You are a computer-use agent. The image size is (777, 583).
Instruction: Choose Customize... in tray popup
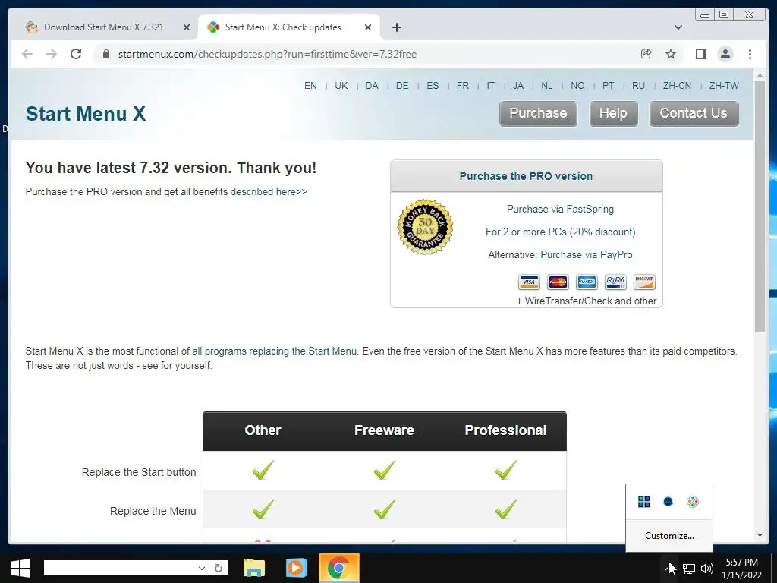pyautogui.click(x=669, y=536)
